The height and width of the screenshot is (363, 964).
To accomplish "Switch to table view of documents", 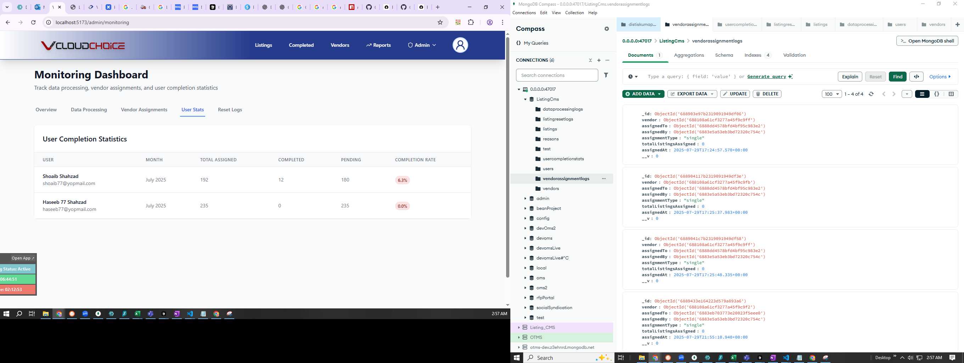I will tap(951, 94).
